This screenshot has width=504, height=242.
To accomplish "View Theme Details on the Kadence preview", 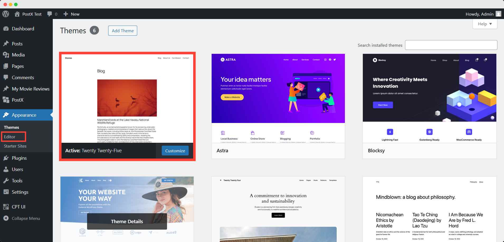I will pos(127,221).
